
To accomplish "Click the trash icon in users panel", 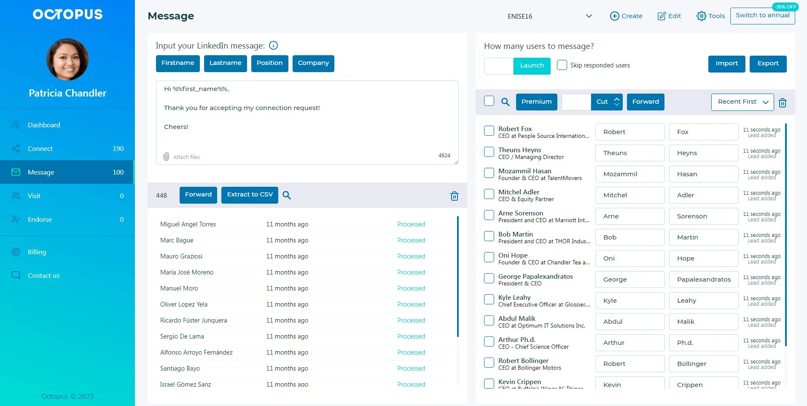I will pos(783,102).
